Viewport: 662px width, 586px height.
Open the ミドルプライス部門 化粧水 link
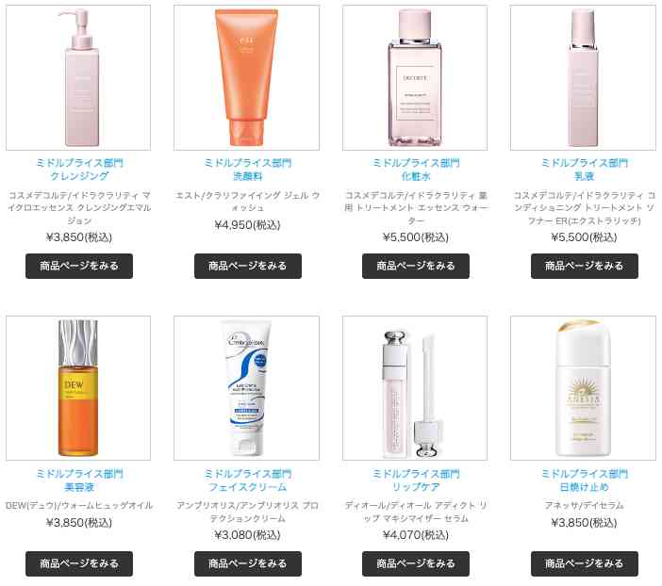click(x=416, y=170)
